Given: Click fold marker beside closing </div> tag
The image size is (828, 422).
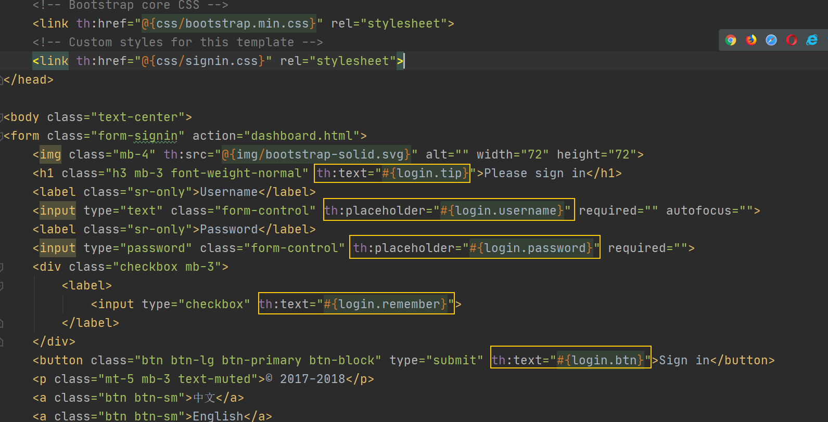Looking at the screenshot, I should 2,342.
